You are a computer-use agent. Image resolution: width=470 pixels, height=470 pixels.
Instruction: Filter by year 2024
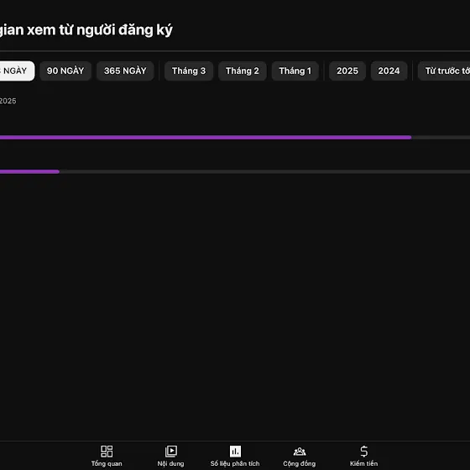click(x=389, y=71)
